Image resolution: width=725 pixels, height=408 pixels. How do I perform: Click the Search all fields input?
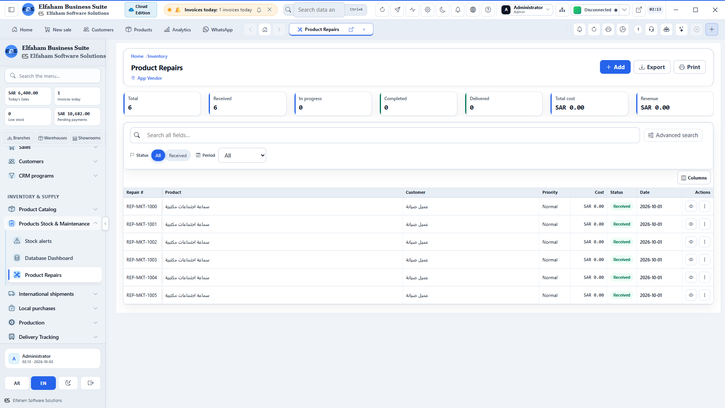point(385,135)
